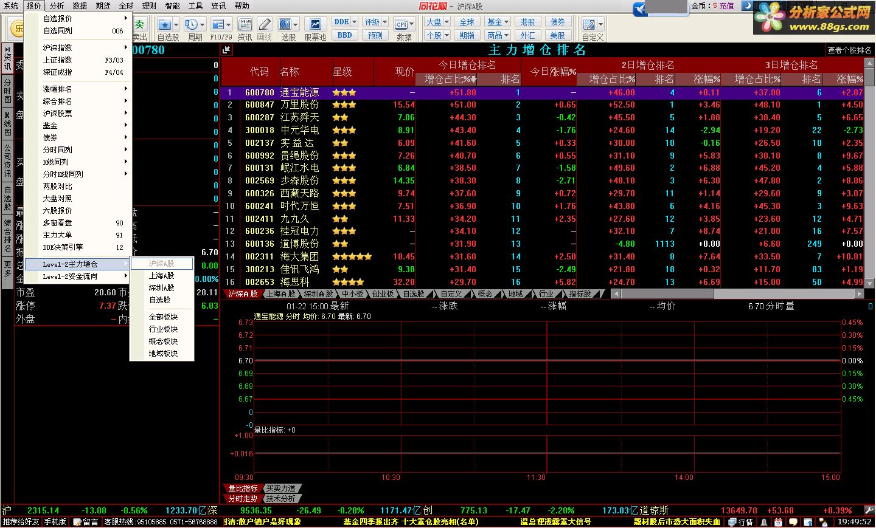The width and height of the screenshot is (876, 528).
Task: Select the 002569 步森股份 row
Action: point(541,181)
